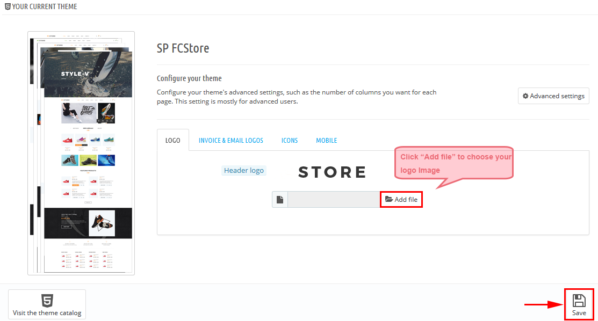
Task: Open Advanced settings
Action: tap(553, 96)
